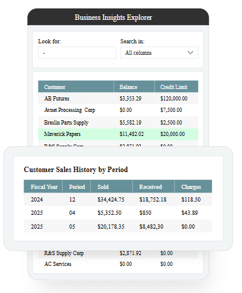Image resolution: width=242 pixels, height=293 pixels.
Task: Click the Balance column header
Action: [134, 87]
